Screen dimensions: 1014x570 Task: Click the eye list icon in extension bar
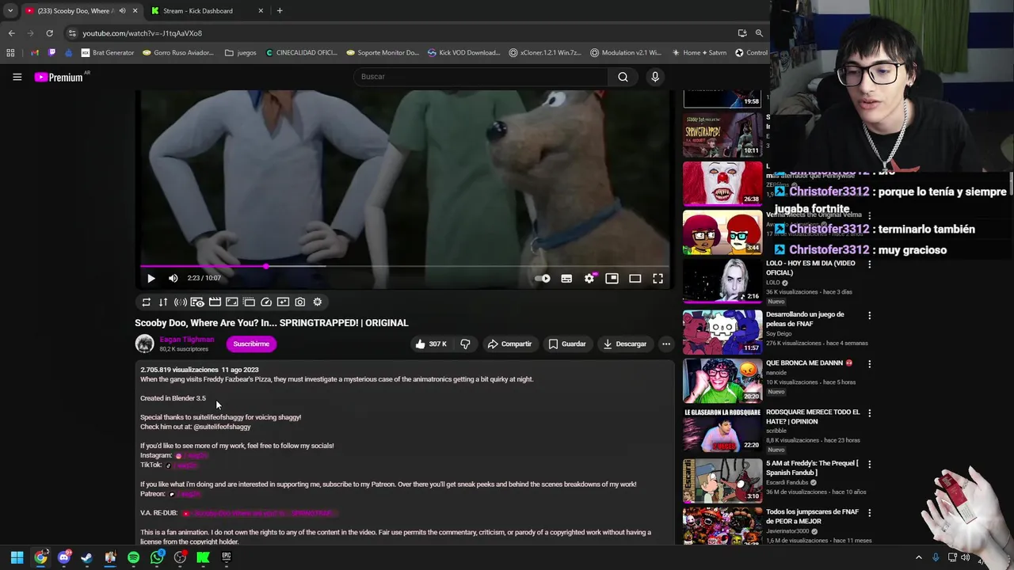[x=197, y=302]
